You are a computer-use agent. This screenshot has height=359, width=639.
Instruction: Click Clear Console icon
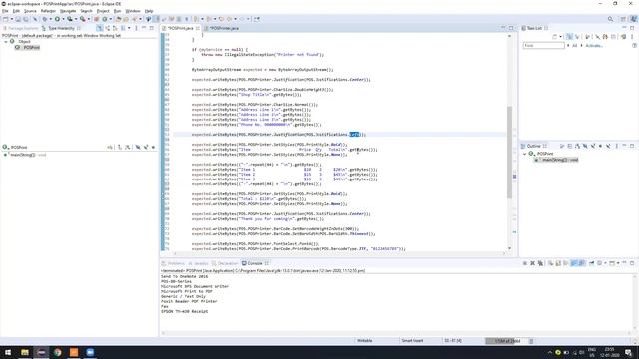click(550, 263)
